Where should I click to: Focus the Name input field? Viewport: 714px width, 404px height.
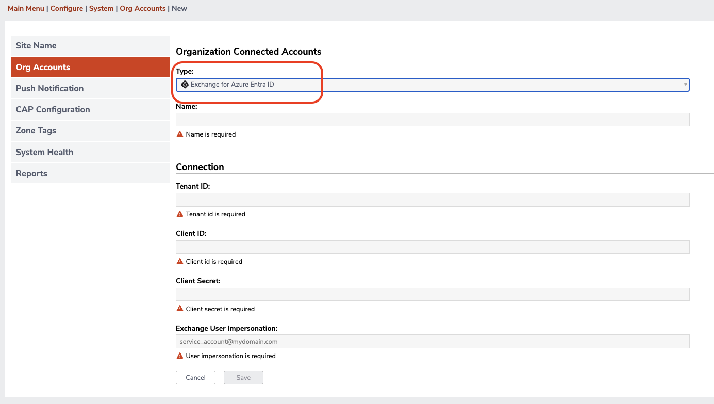click(x=433, y=120)
